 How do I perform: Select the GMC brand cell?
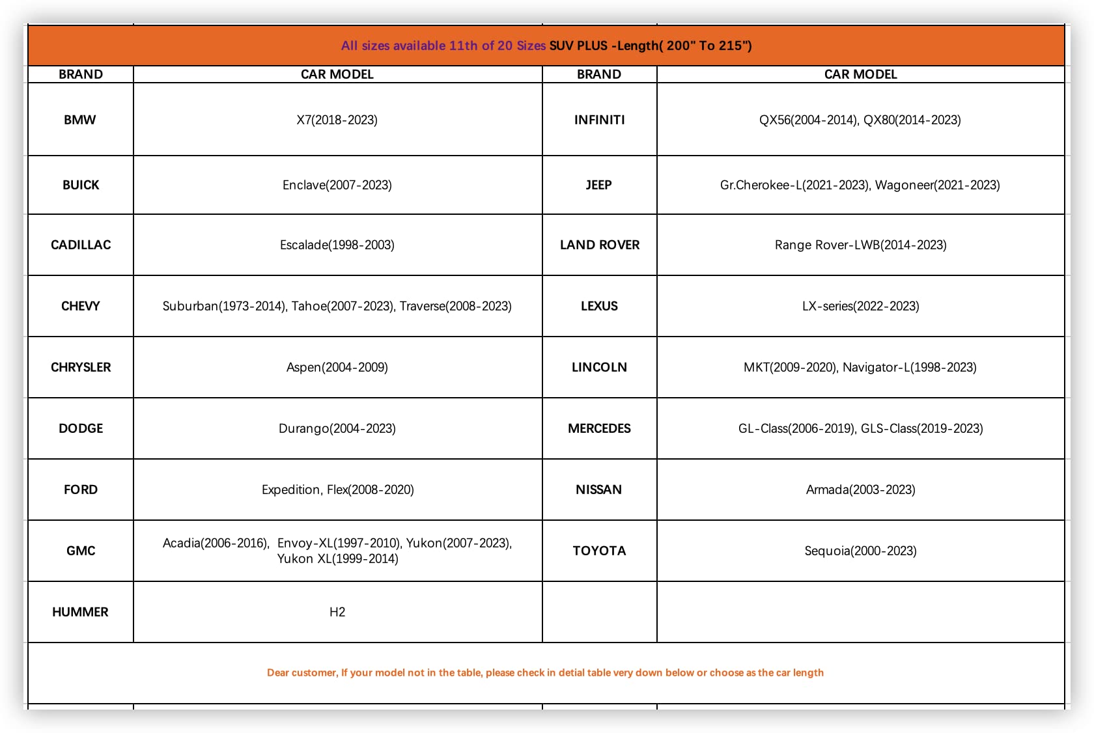tap(81, 551)
